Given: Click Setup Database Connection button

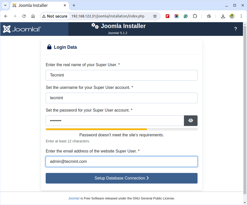Looking at the screenshot, I should pos(121,178).
